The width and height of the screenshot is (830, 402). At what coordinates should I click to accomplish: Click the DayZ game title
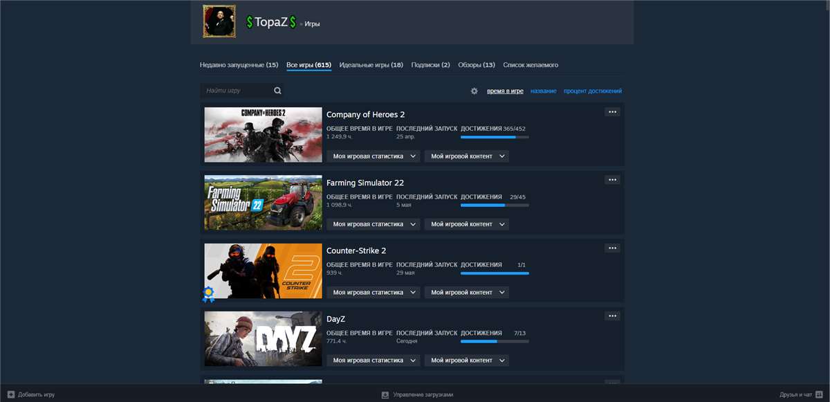coord(335,319)
